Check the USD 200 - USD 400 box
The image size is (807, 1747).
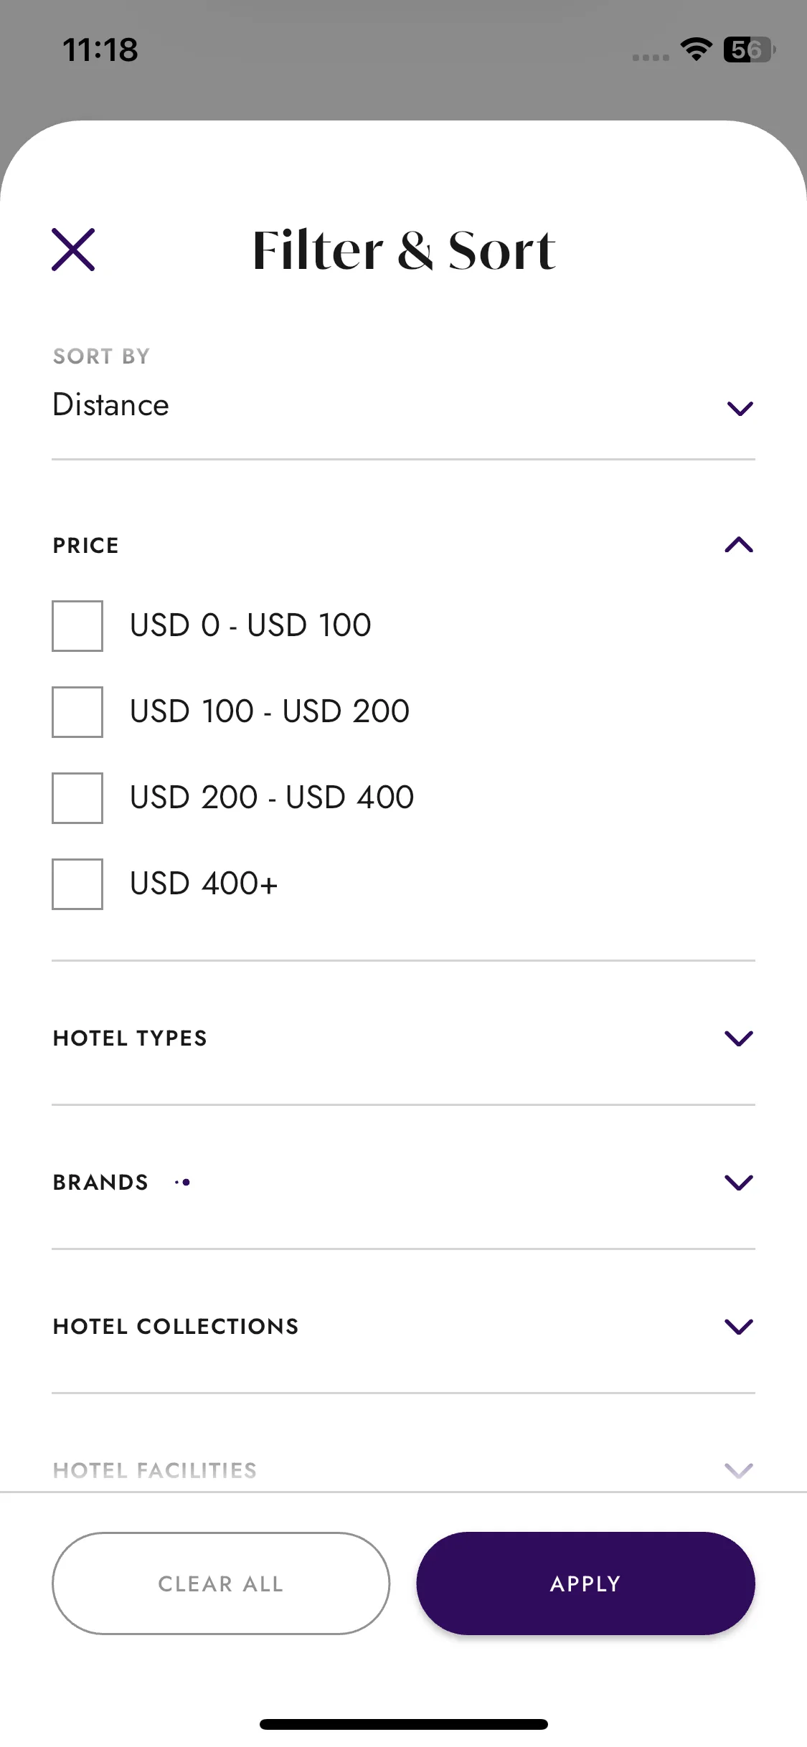click(77, 797)
